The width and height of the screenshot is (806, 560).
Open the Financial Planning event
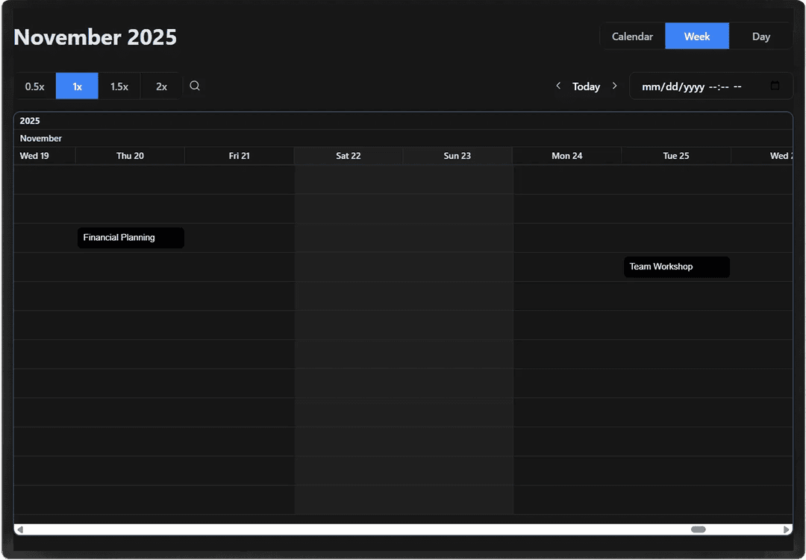(131, 238)
